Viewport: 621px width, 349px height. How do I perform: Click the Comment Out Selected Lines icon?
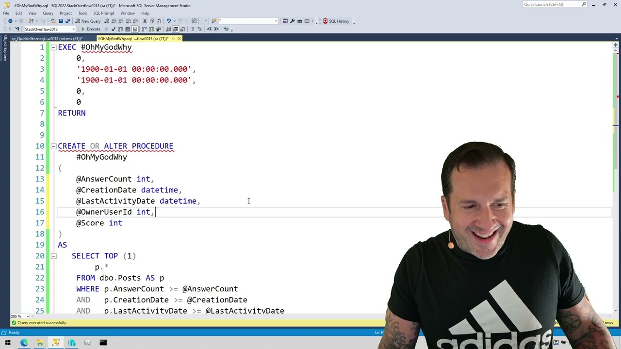tap(192, 29)
